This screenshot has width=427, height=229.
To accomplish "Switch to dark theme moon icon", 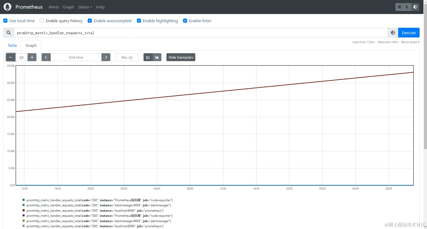I will coord(407,7).
